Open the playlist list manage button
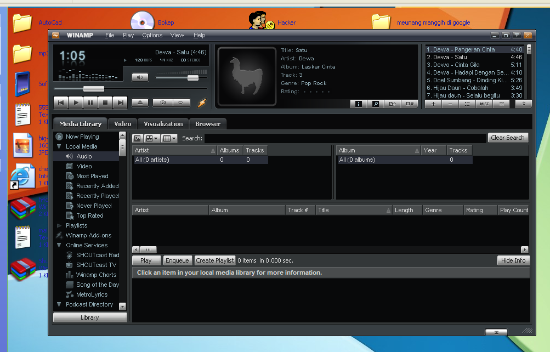 click(501, 104)
